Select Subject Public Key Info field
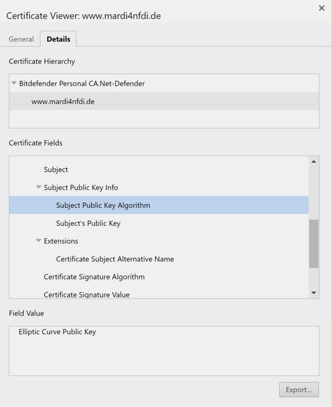Image resolution: width=332 pixels, height=407 pixels. pyautogui.click(x=81, y=187)
